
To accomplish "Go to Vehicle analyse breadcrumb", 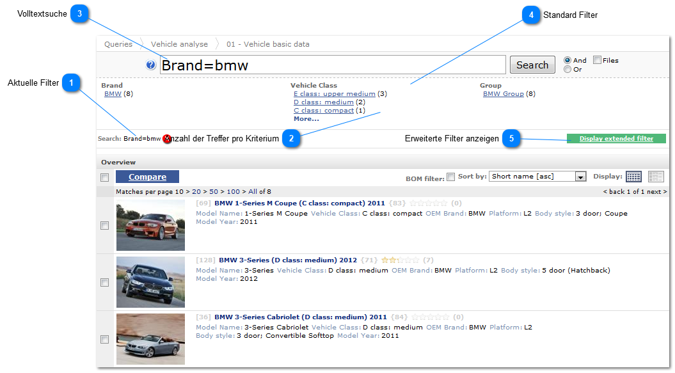I will [x=179, y=44].
